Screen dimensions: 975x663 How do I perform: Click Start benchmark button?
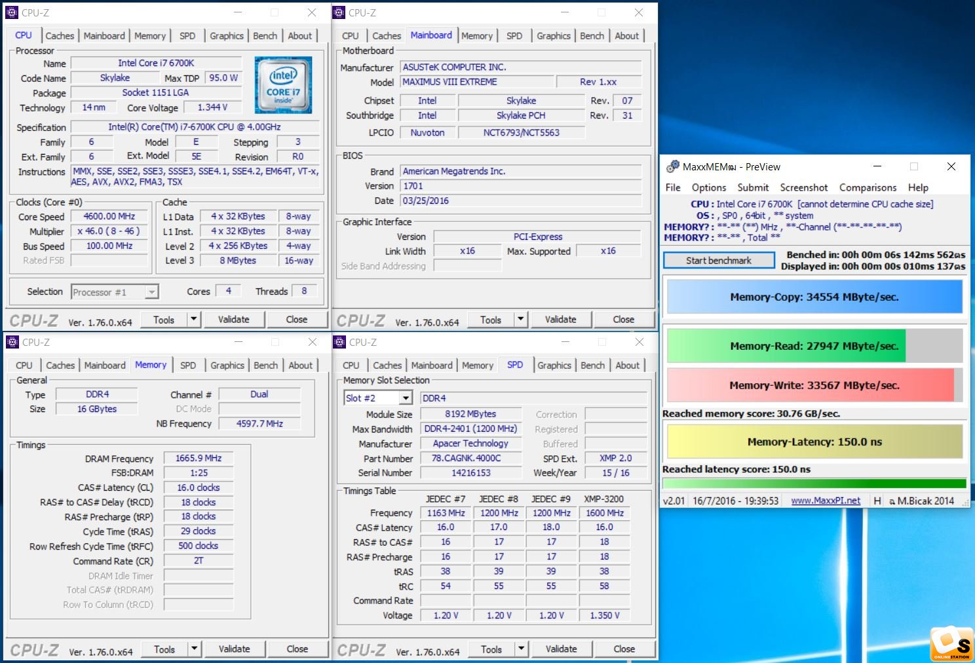coord(719,261)
